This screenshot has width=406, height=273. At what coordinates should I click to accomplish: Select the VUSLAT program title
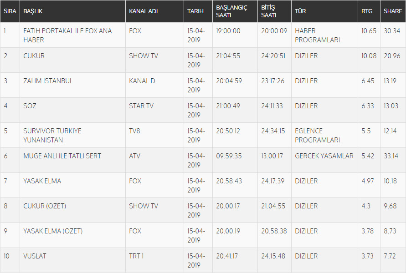point(35,256)
